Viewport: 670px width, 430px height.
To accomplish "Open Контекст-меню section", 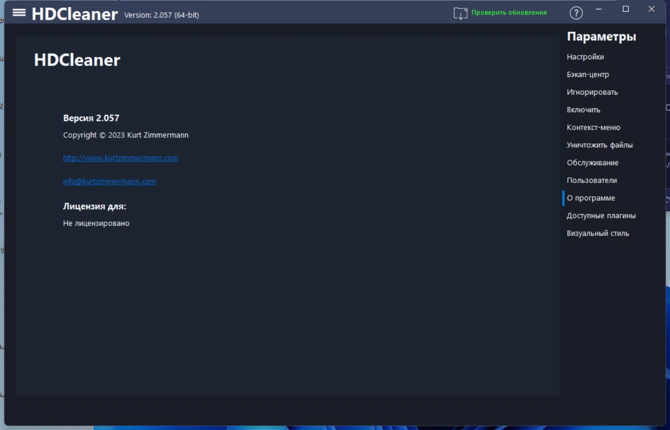I will point(594,128).
